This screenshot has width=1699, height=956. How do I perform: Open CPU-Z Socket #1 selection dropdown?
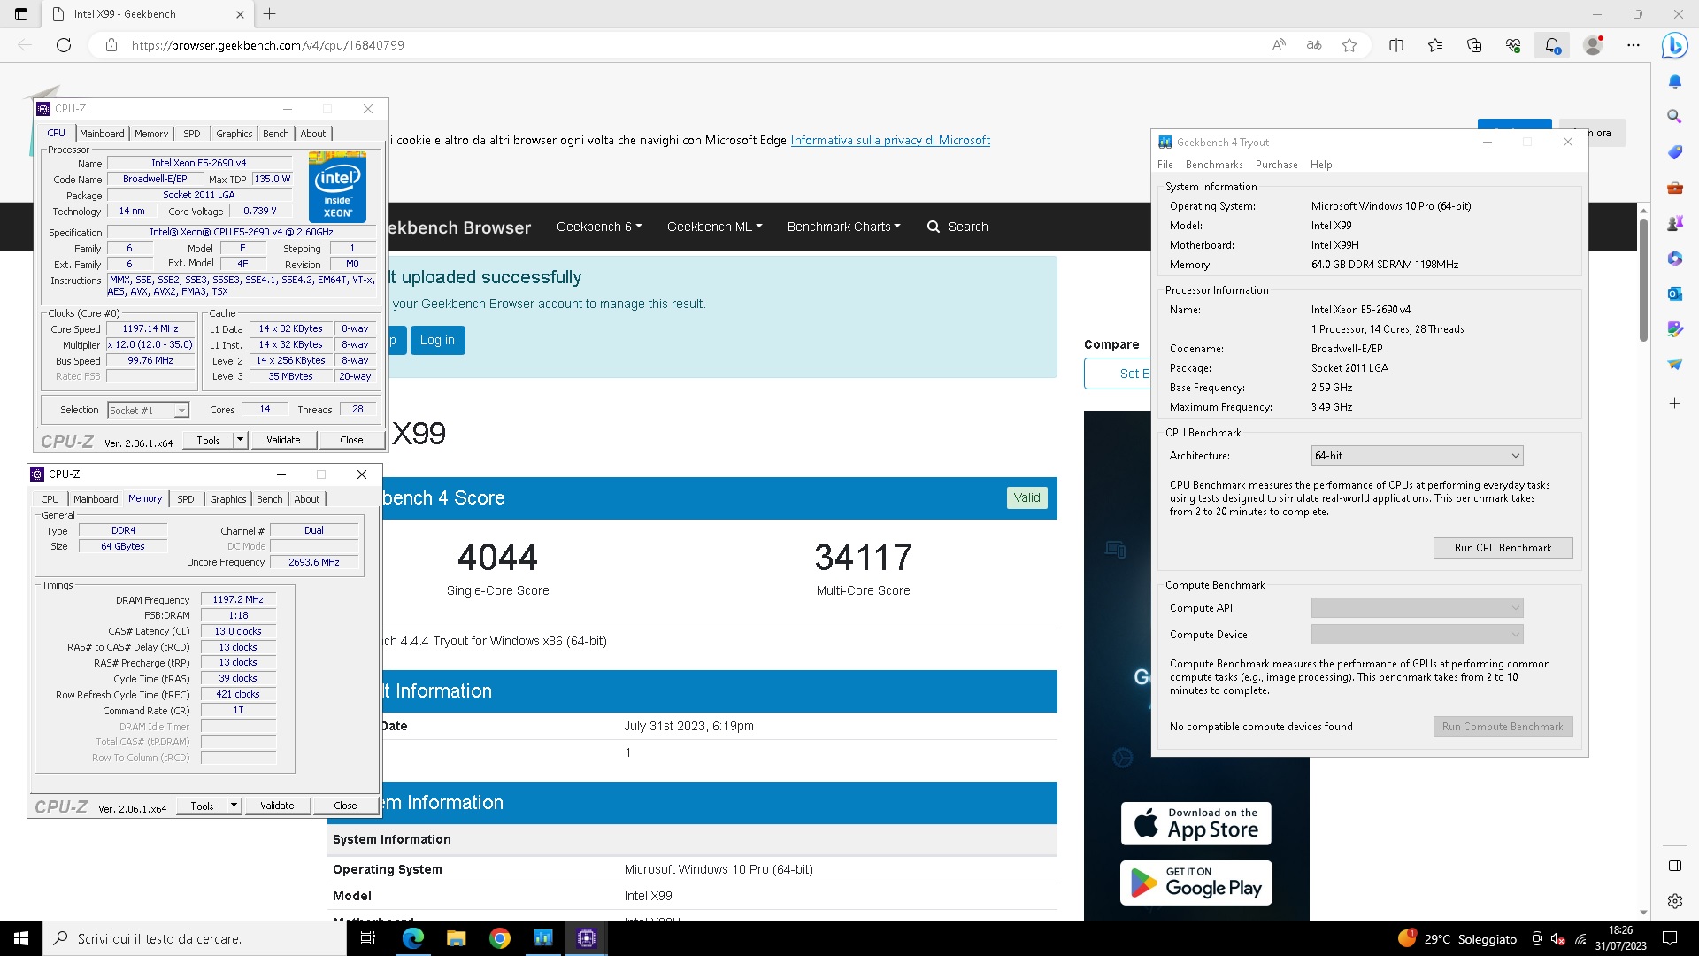(148, 410)
